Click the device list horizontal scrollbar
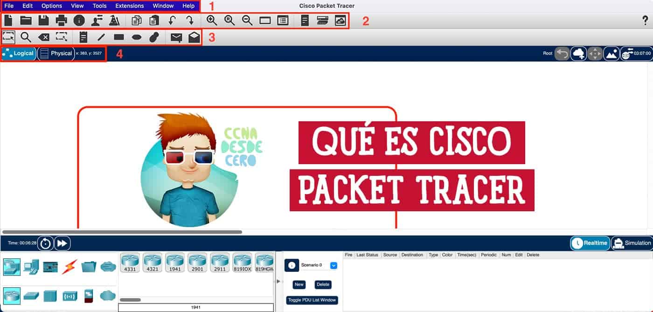Viewport: 653px width, 312px height. coord(130,300)
